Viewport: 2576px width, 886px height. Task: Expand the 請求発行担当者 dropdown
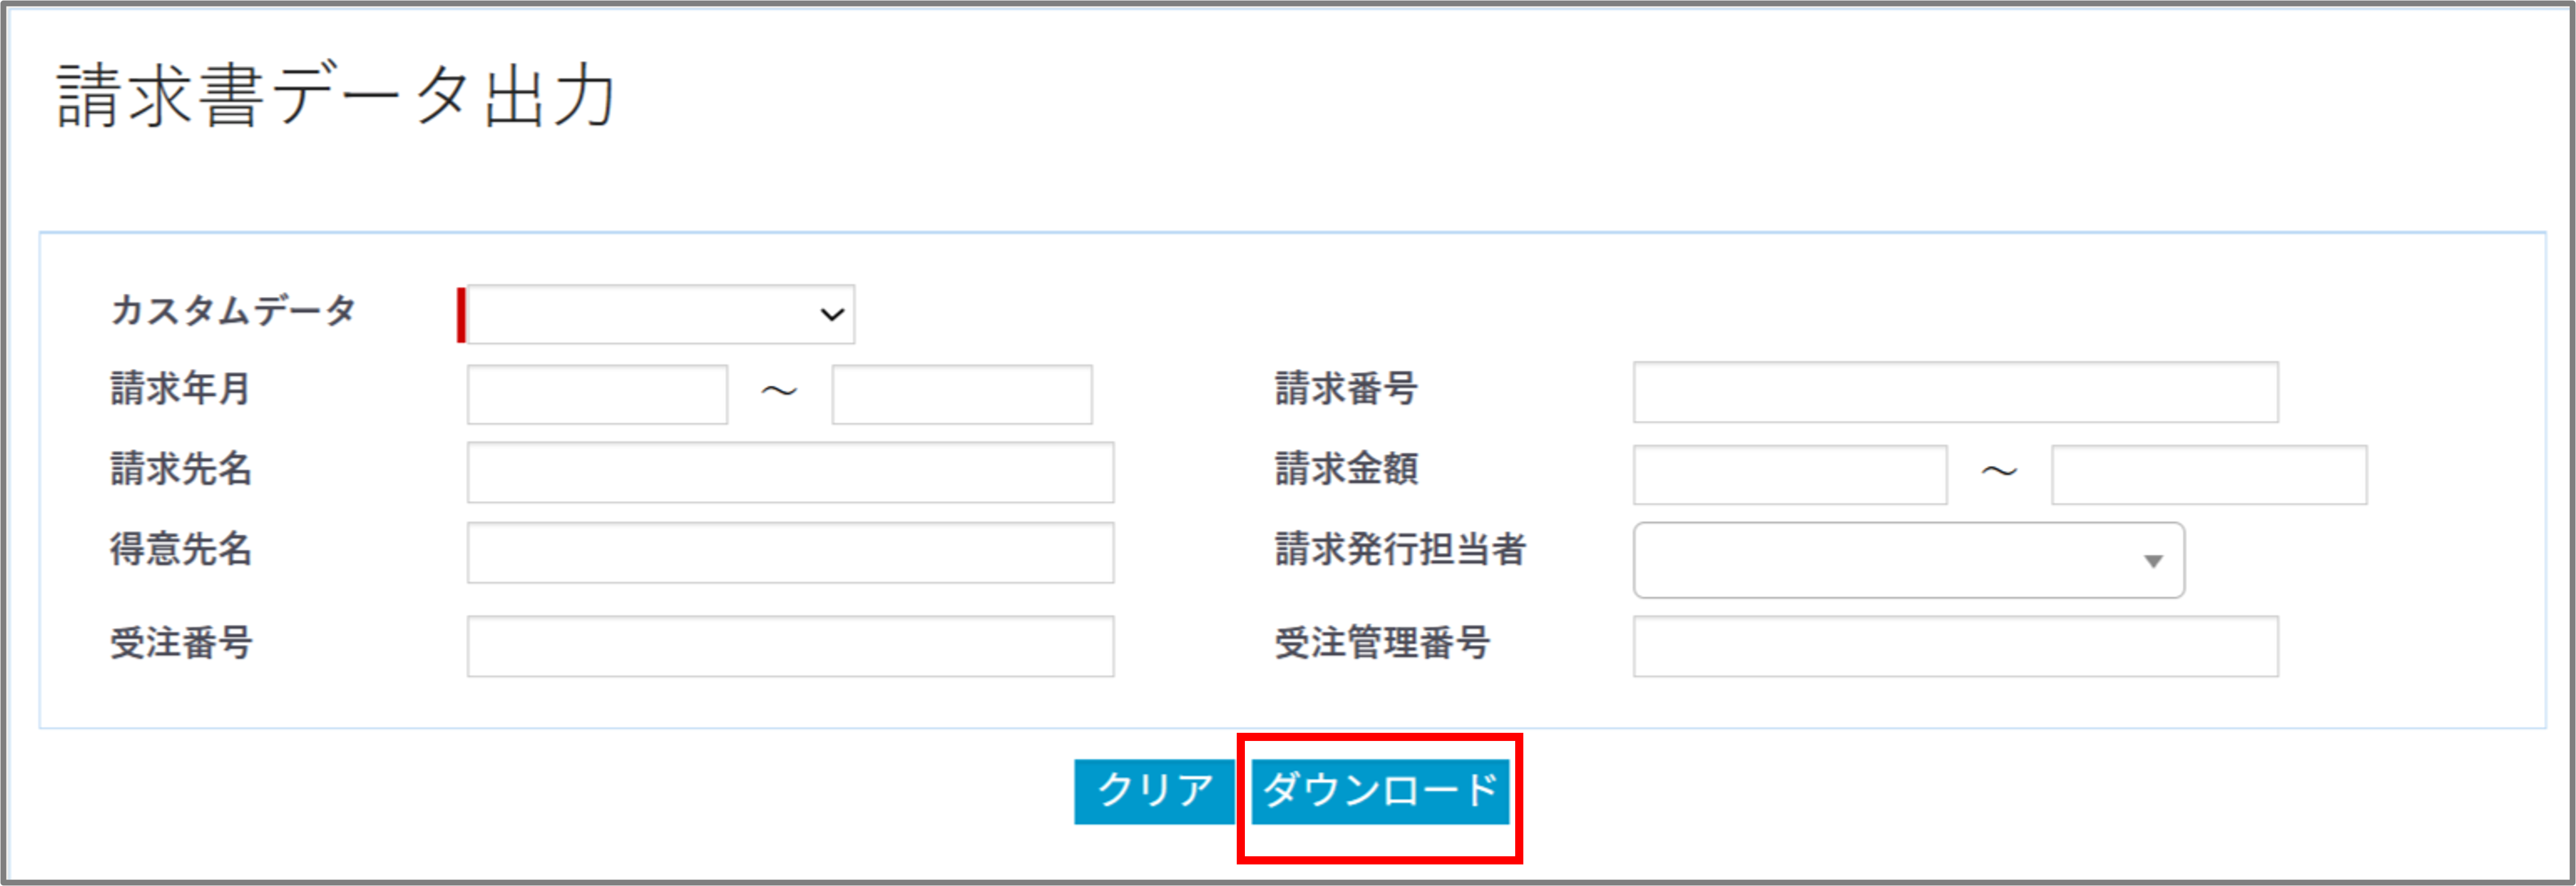[1908, 560]
